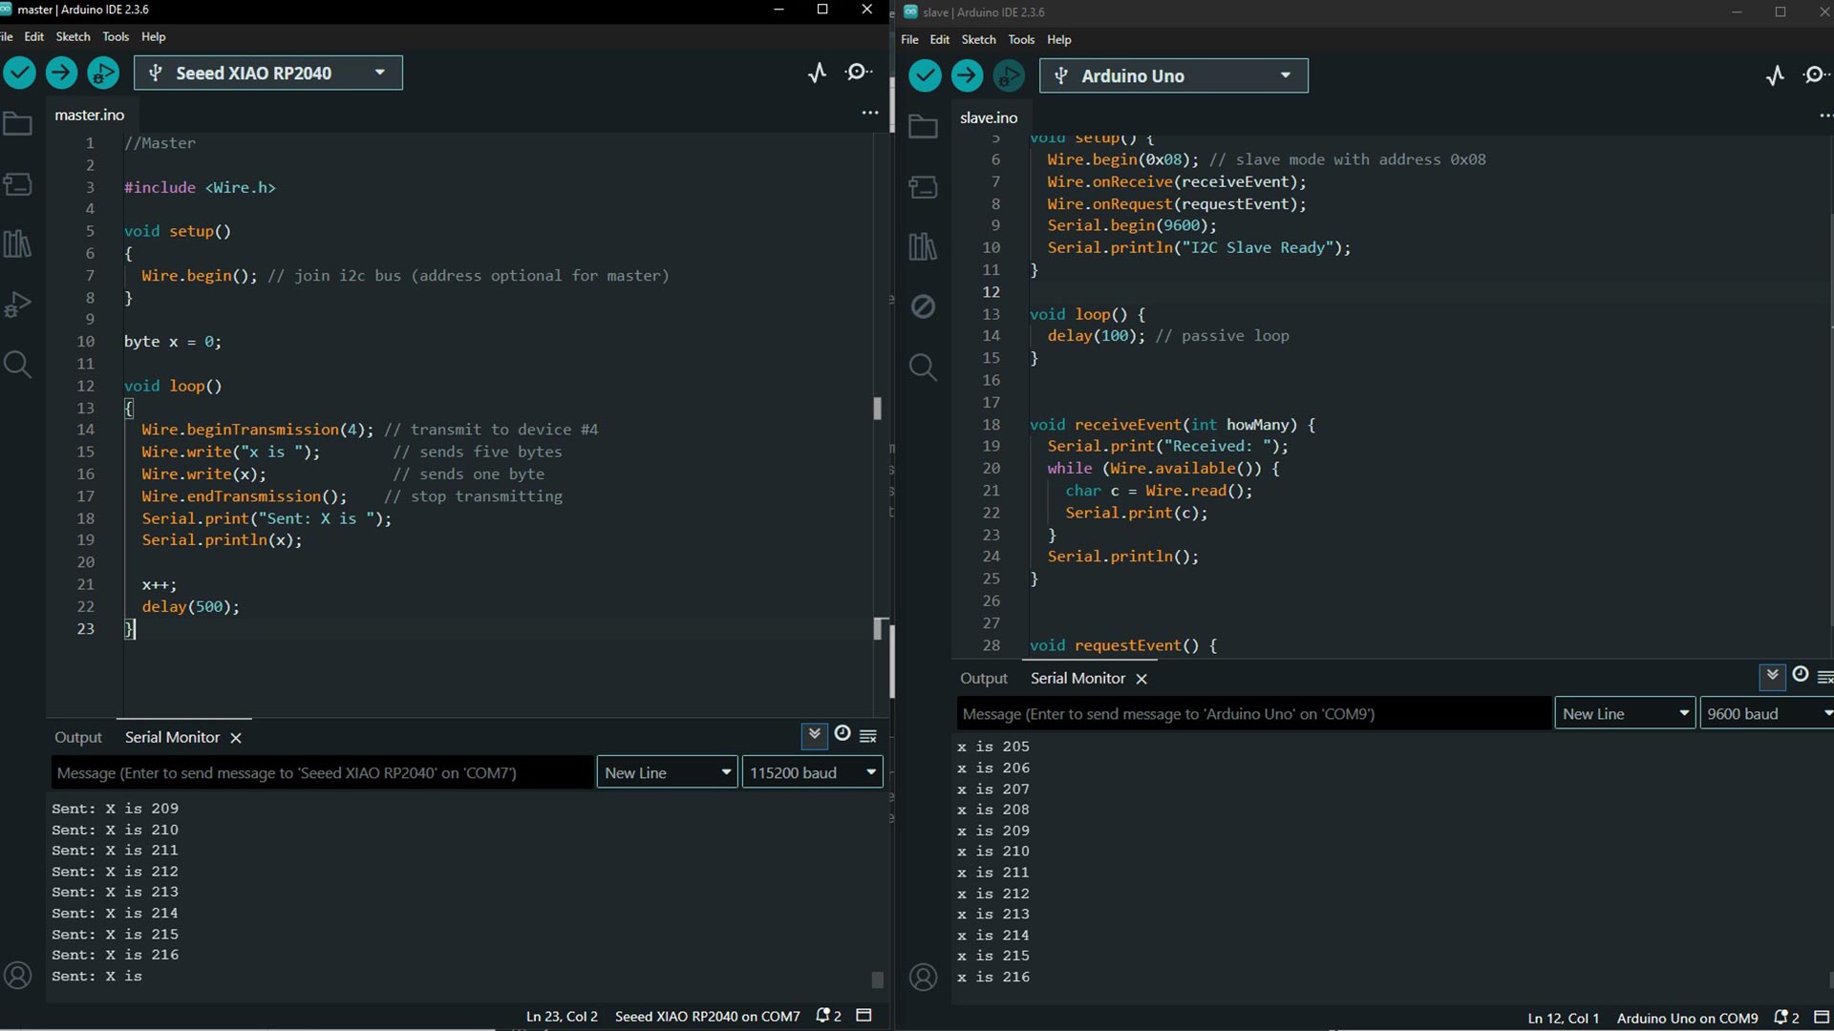Open Serial Plotter in slave window
This screenshot has height=1031, width=1834.
pos(1775,75)
